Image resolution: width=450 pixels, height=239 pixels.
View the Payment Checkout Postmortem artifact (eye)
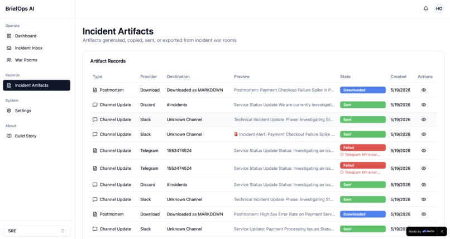tap(424, 90)
